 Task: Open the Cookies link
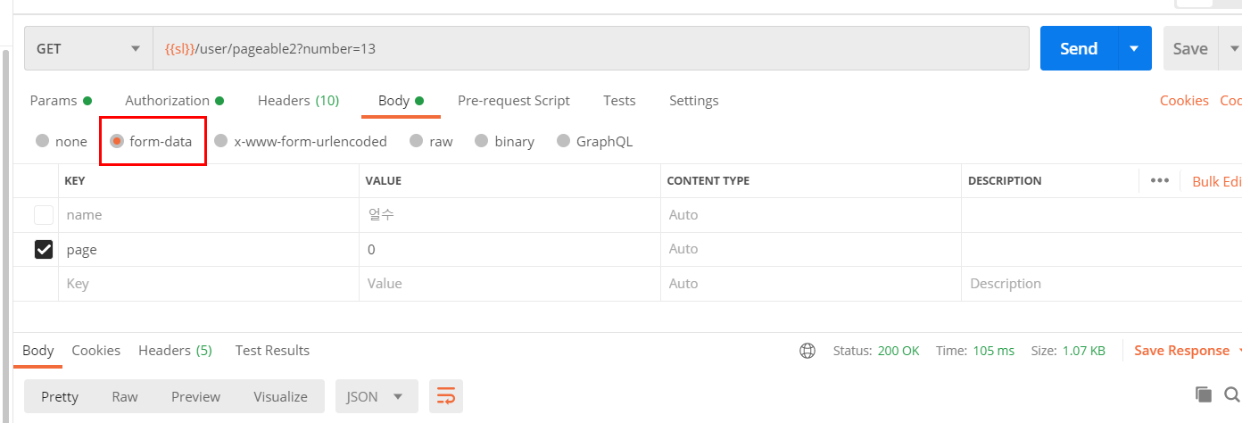pyautogui.click(x=1184, y=101)
